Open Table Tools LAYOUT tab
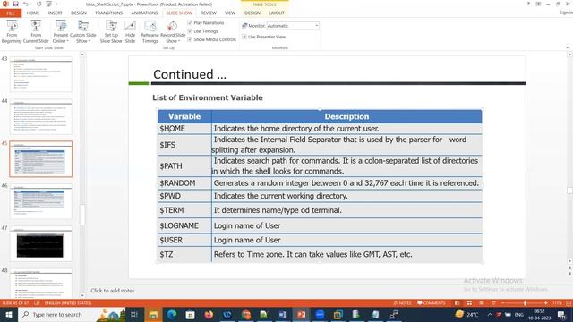The image size is (573, 322). [x=277, y=13]
